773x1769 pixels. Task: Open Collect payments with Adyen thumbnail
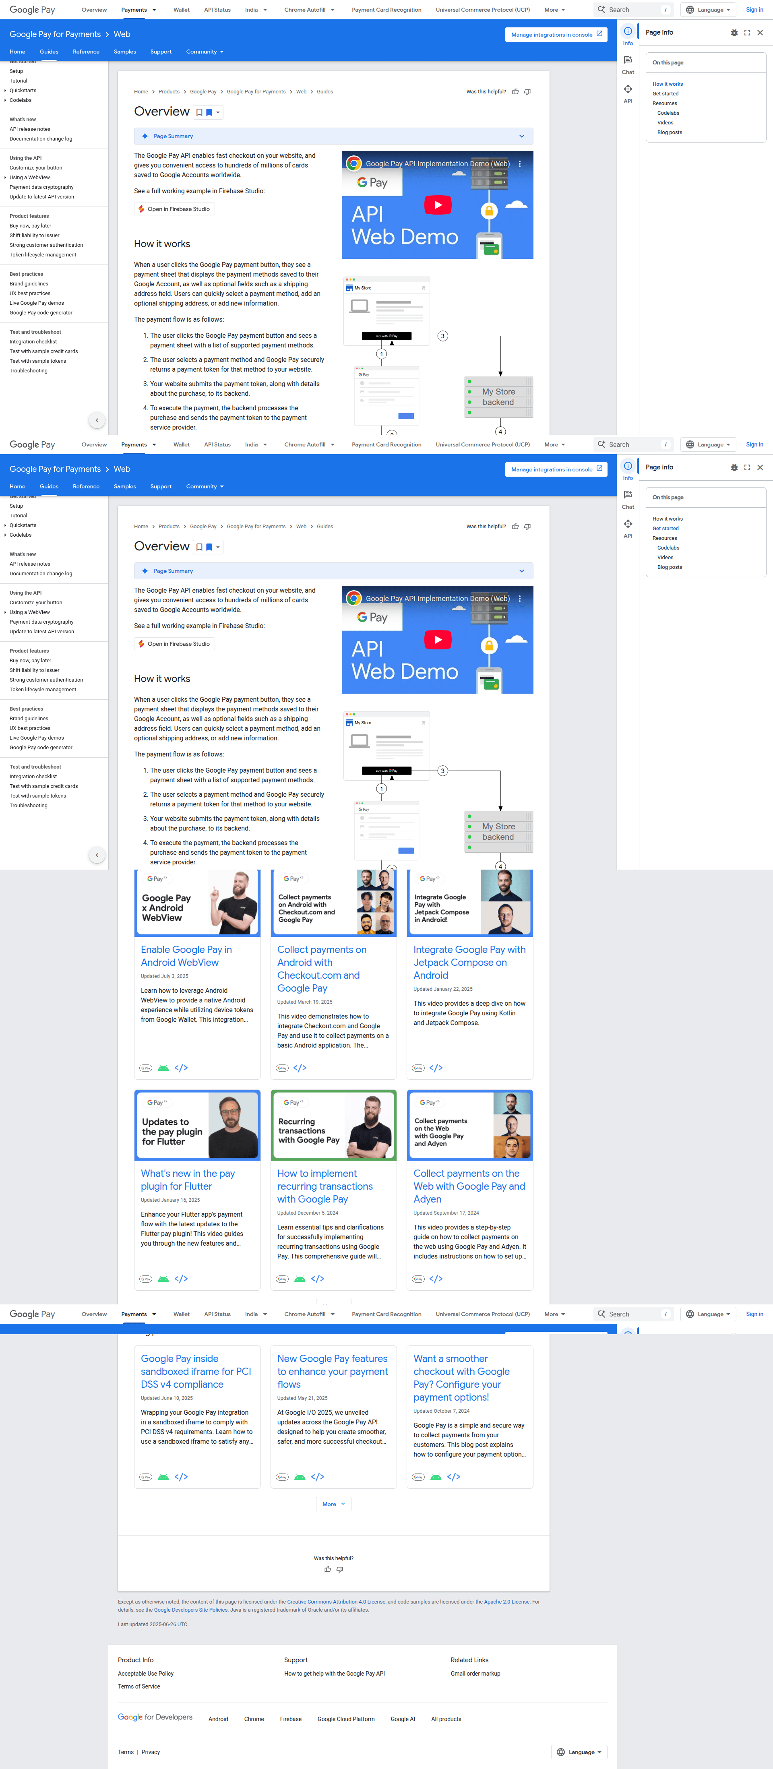tap(470, 1125)
